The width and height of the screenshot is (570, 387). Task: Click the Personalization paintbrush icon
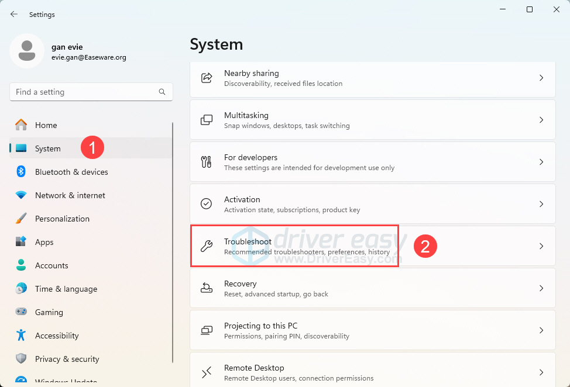point(21,219)
